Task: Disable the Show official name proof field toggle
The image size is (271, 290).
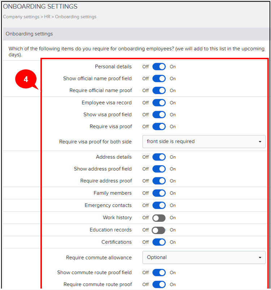Action: click(x=159, y=78)
